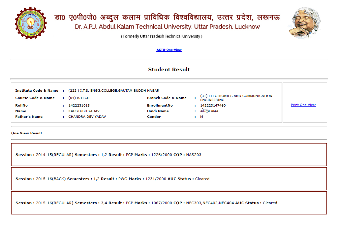This screenshot has width=337, height=225.
Task: Click the EnrollmentNo label
Action: point(160,105)
